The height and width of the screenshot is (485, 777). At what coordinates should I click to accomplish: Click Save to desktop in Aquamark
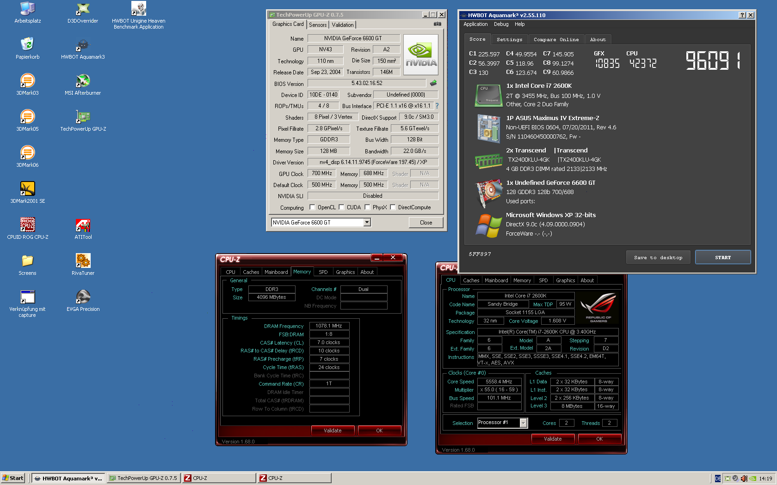click(658, 257)
